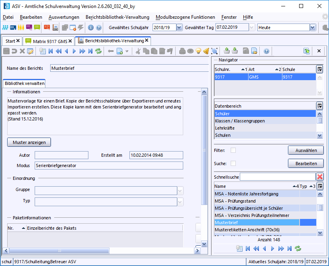Click the basket with green up-arrow icon
Screen dimensions: 329x266
[x=227, y=51]
